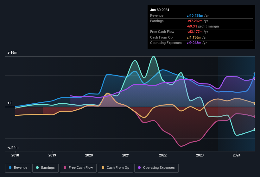Click the Cash From Op end-point marker
The height and width of the screenshot is (177, 260).
click(x=255, y=103)
